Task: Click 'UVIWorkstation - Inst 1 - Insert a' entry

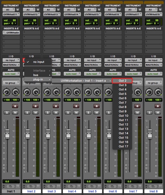Action: coord(82,81)
